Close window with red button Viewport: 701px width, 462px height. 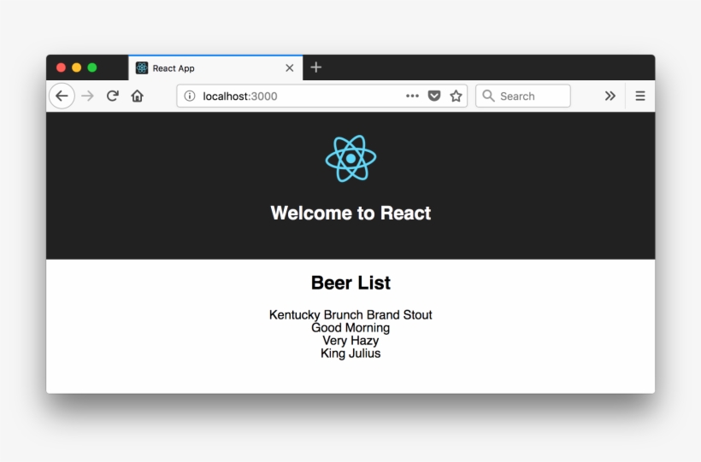tap(62, 67)
